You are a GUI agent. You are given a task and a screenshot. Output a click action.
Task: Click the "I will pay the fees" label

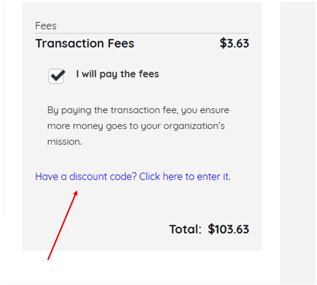click(117, 74)
